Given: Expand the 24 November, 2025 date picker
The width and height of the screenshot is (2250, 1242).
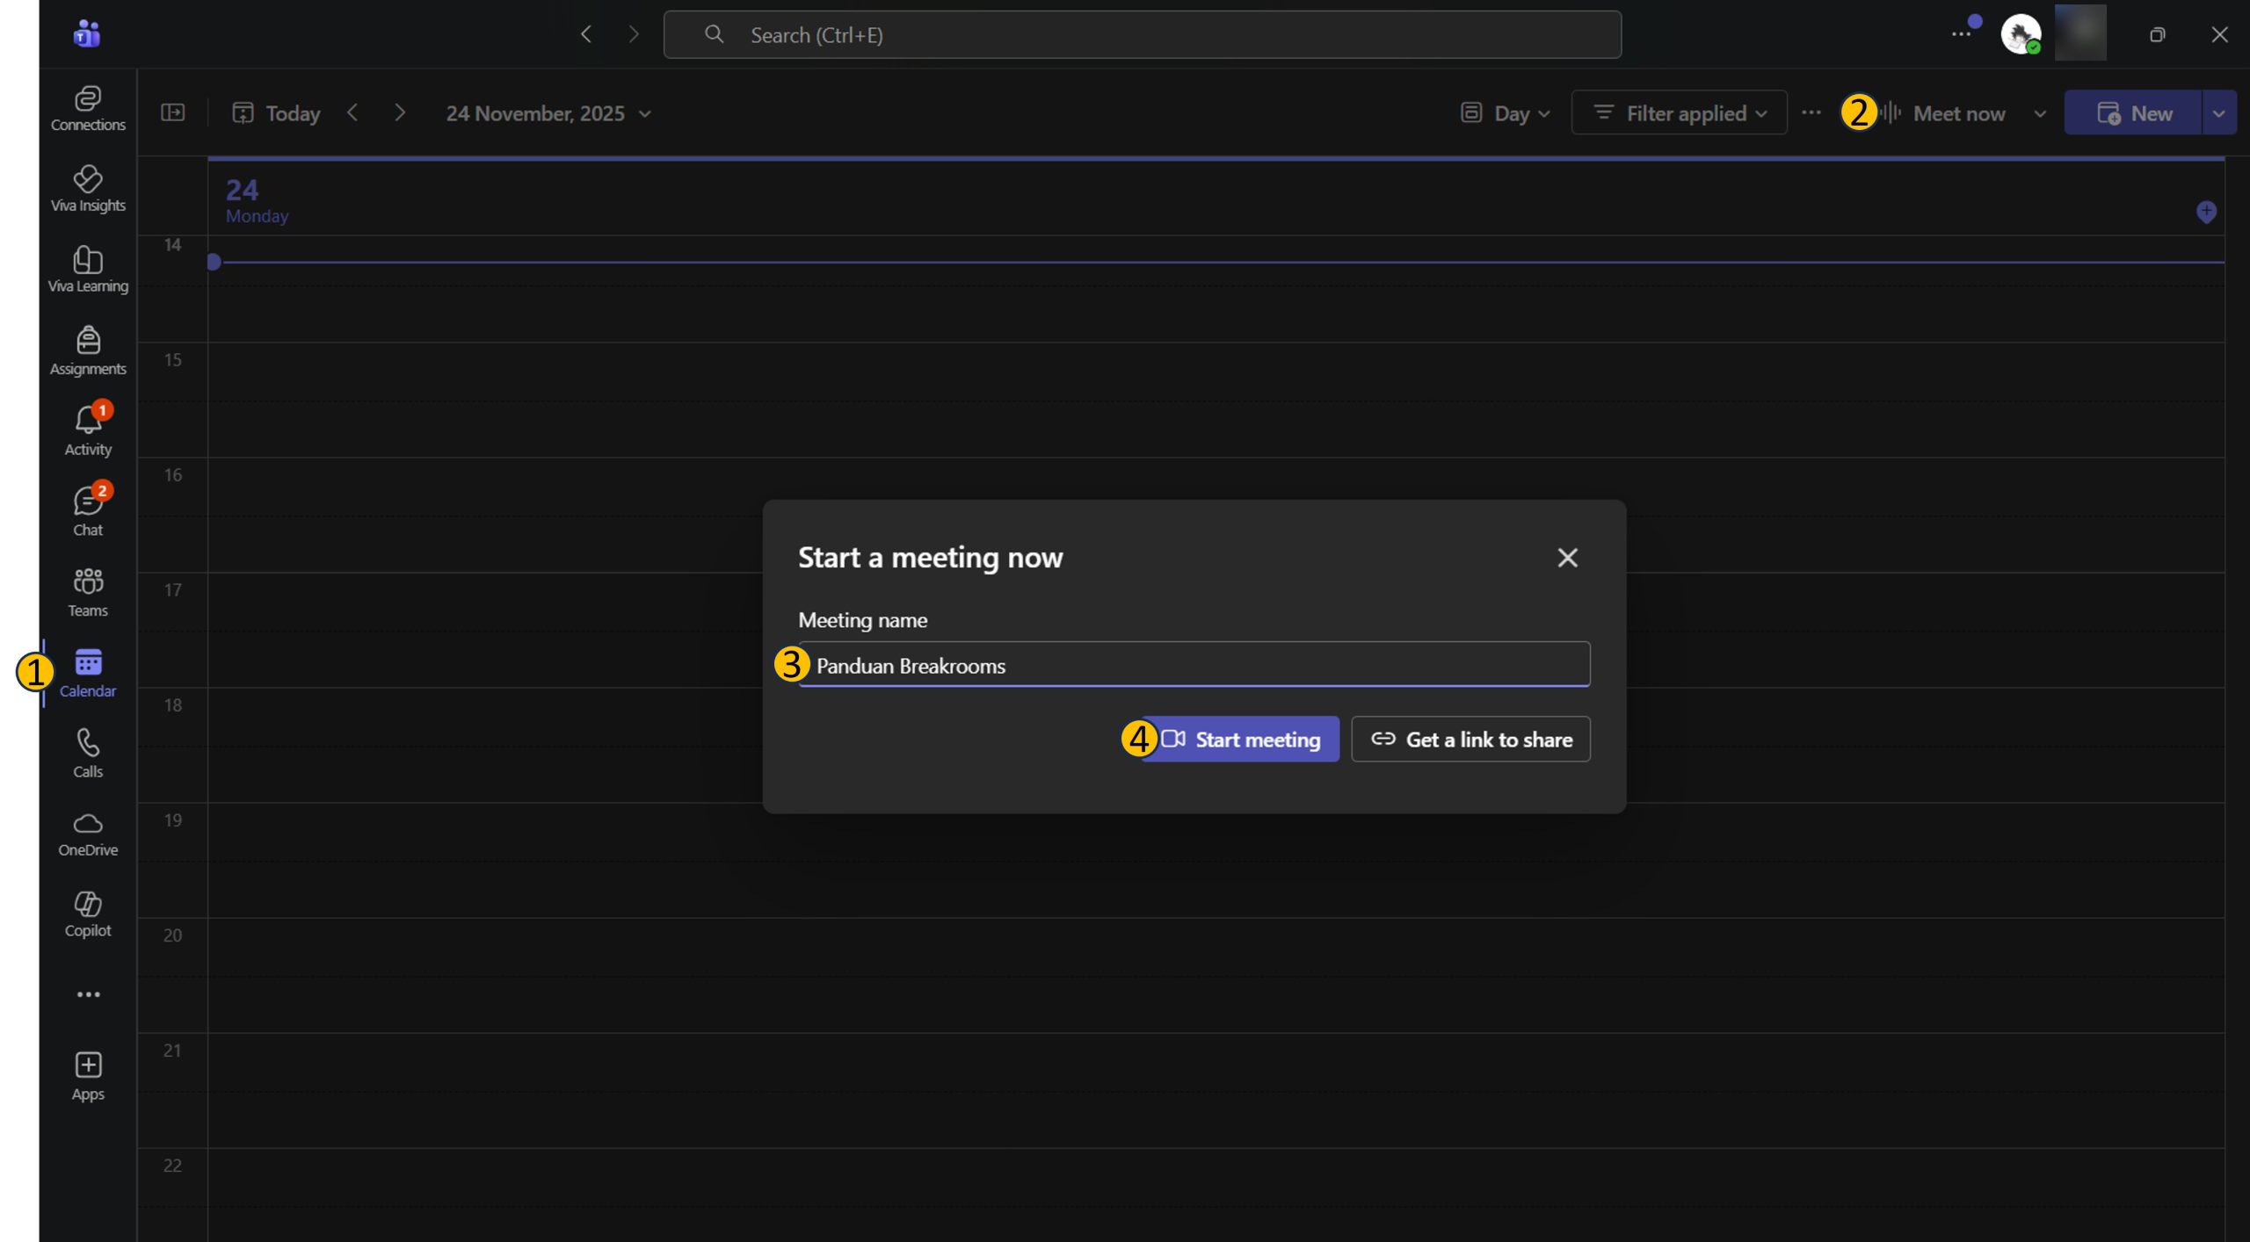Looking at the screenshot, I should [548, 113].
